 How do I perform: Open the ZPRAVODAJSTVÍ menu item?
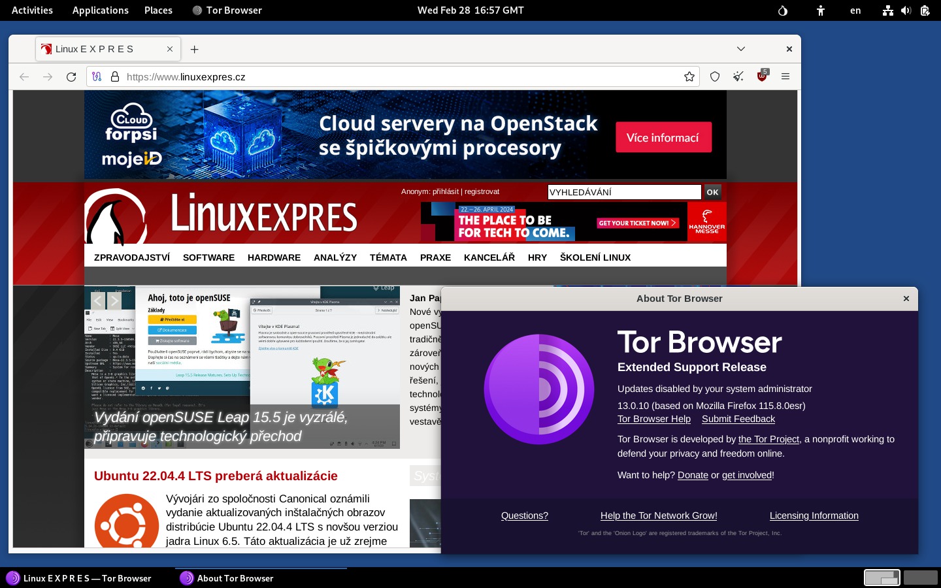coord(132,257)
